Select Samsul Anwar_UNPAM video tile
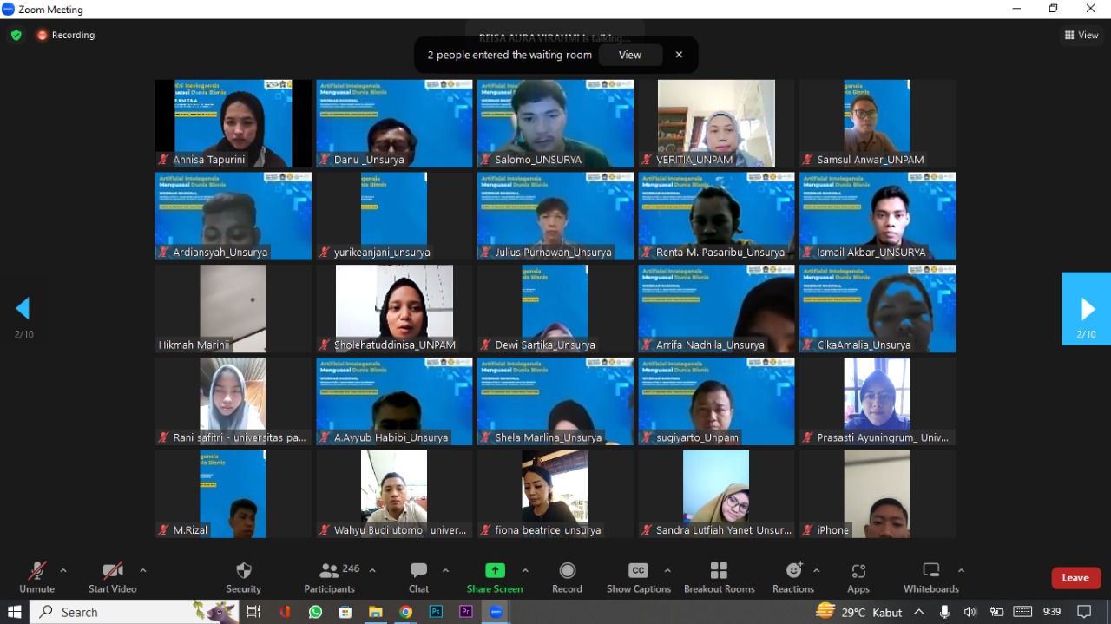 [878, 123]
